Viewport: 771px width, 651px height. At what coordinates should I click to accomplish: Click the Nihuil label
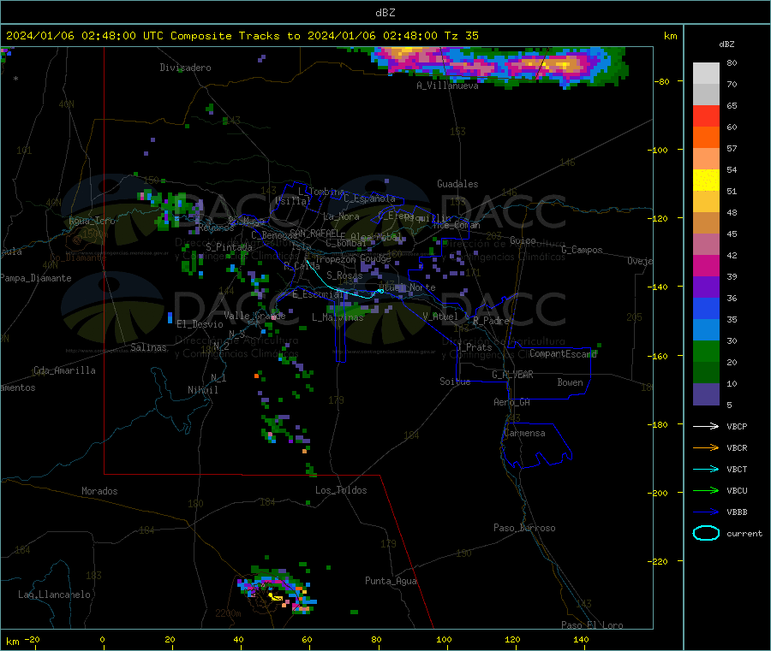tap(202, 390)
